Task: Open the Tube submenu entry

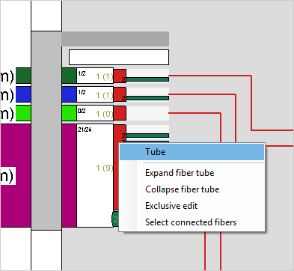Action: [192, 152]
